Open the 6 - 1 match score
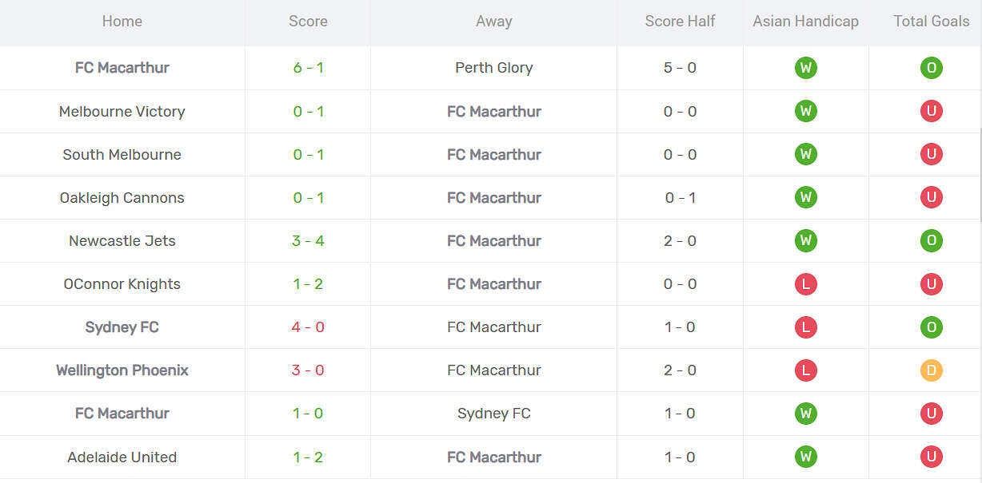The image size is (982, 483). point(308,68)
